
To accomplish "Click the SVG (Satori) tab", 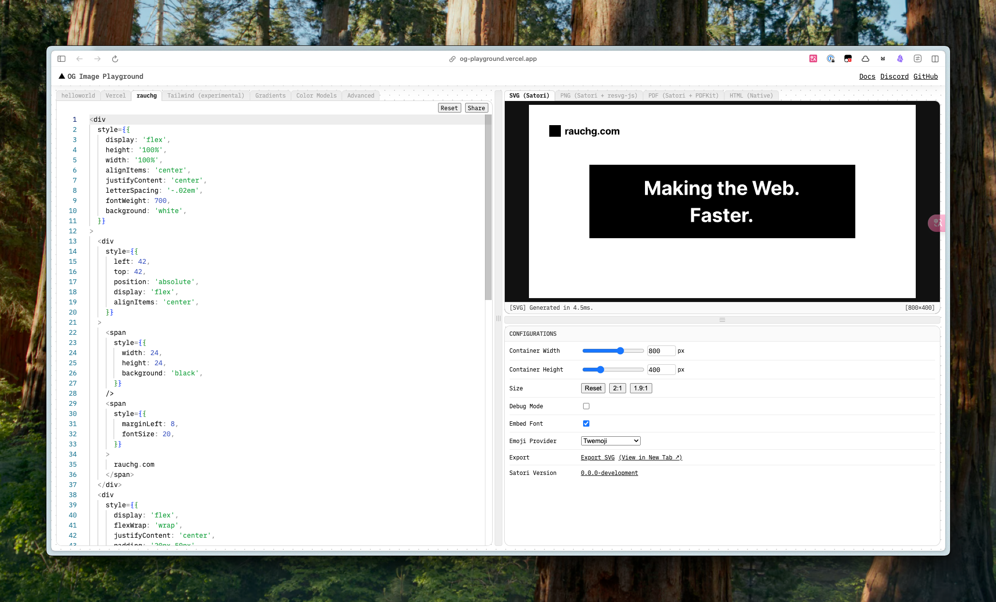I will [528, 95].
